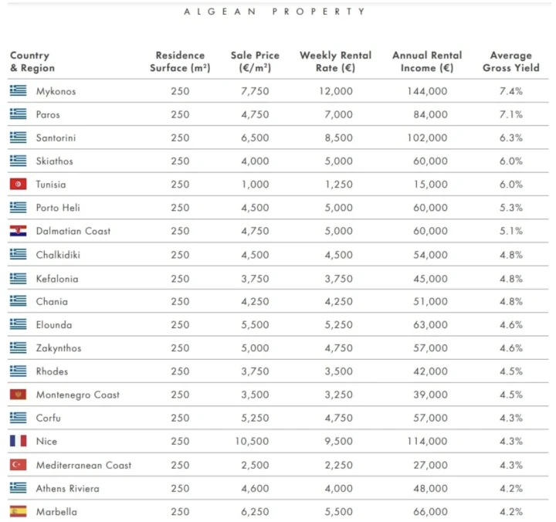Click the Greek flag by Athens Riviera
The image size is (556, 522).
[18, 488]
